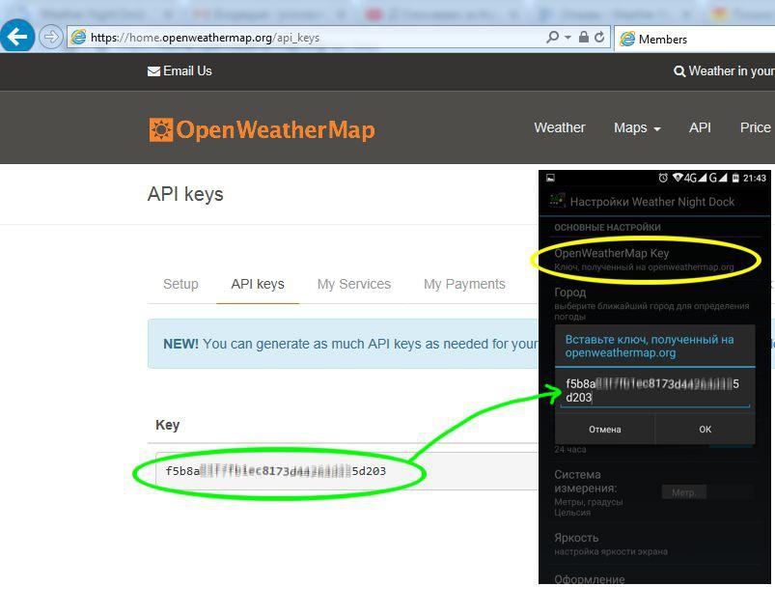Tap the picture notification icon in phone status bar
This screenshot has height=614, width=775.
pos(550,178)
